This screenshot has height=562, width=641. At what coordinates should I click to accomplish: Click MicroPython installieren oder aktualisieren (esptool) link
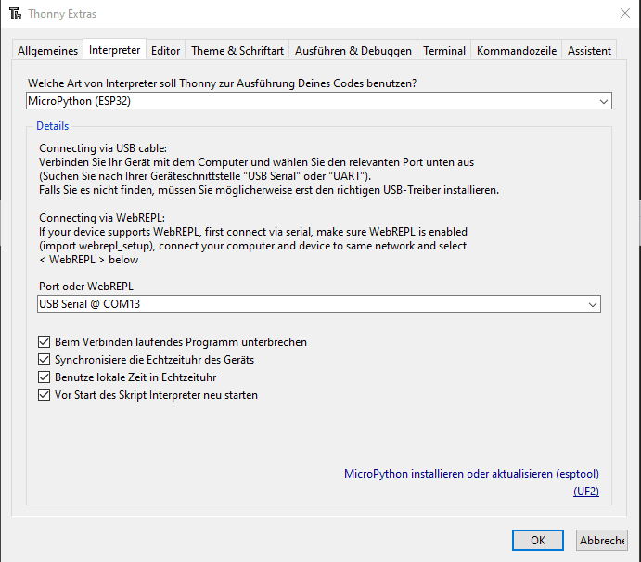click(471, 474)
